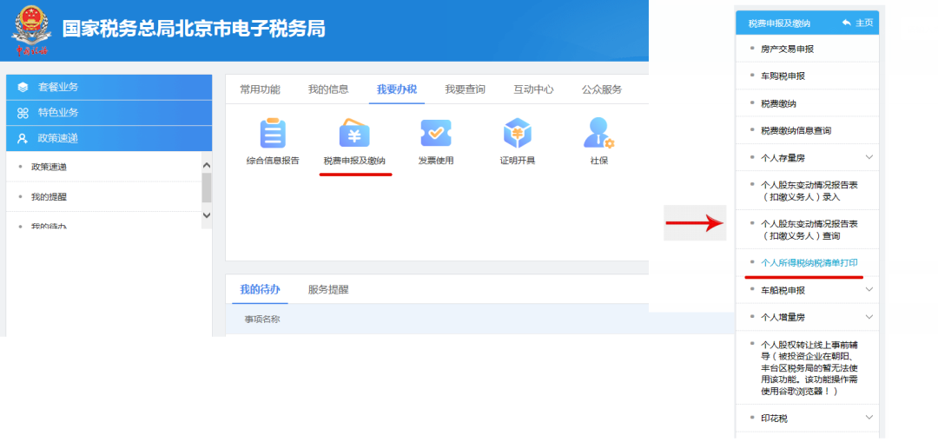The height and width of the screenshot is (442, 938).
Task: Open 综合信息报告 clipboard icon
Action: [273, 134]
